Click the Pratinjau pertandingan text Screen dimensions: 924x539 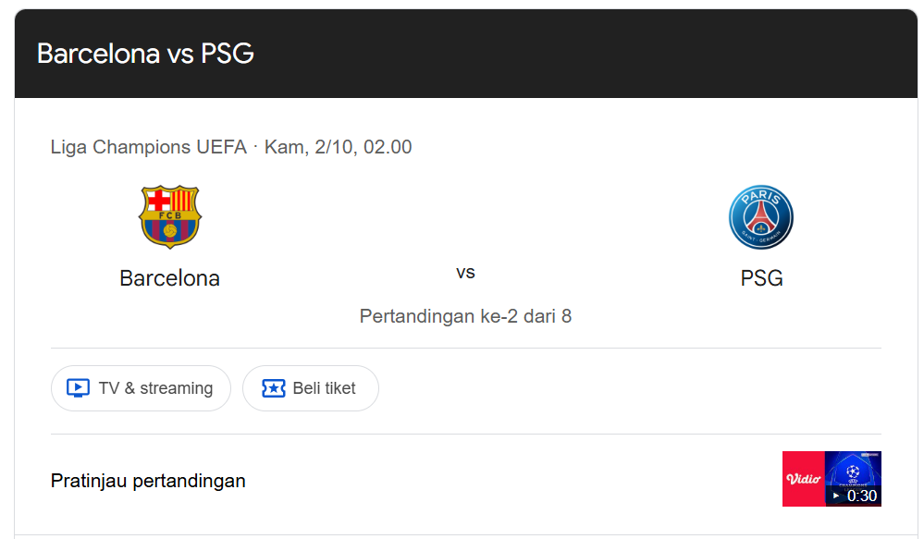coord(148,481)
